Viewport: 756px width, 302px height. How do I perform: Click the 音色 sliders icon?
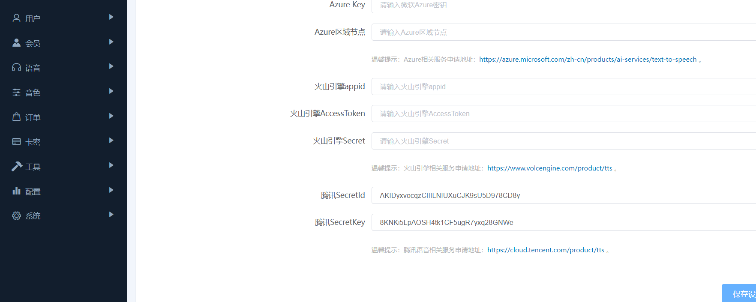click(16, 92)
